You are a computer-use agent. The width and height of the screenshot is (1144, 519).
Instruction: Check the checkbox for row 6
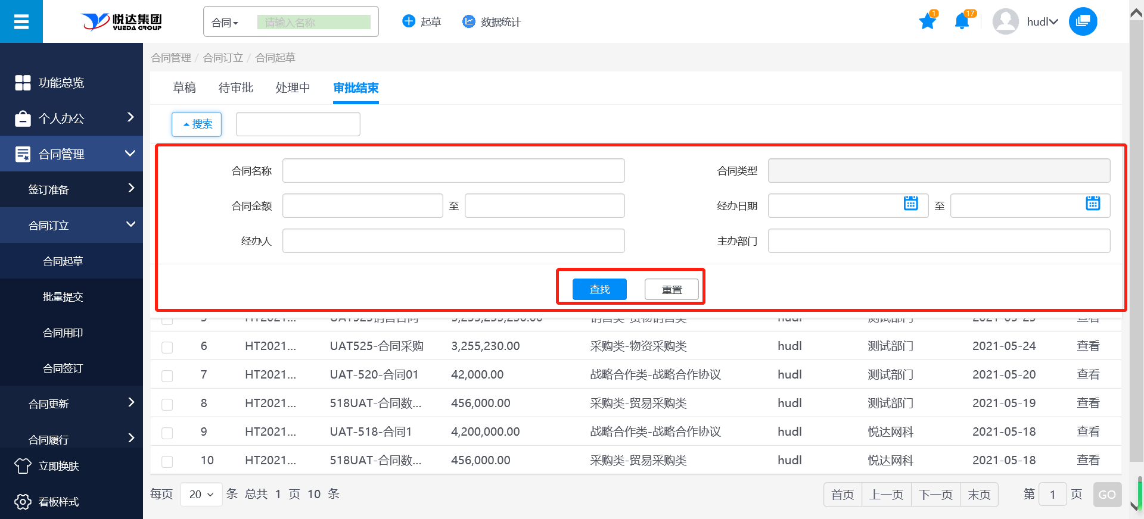(x=167, y=347)
